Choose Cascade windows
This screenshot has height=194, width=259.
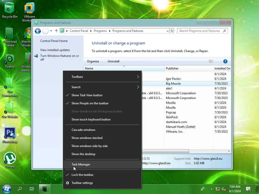coord(102,130)
